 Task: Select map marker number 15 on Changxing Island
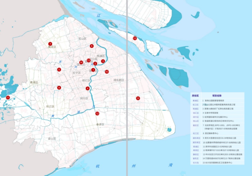coord(135,38)
